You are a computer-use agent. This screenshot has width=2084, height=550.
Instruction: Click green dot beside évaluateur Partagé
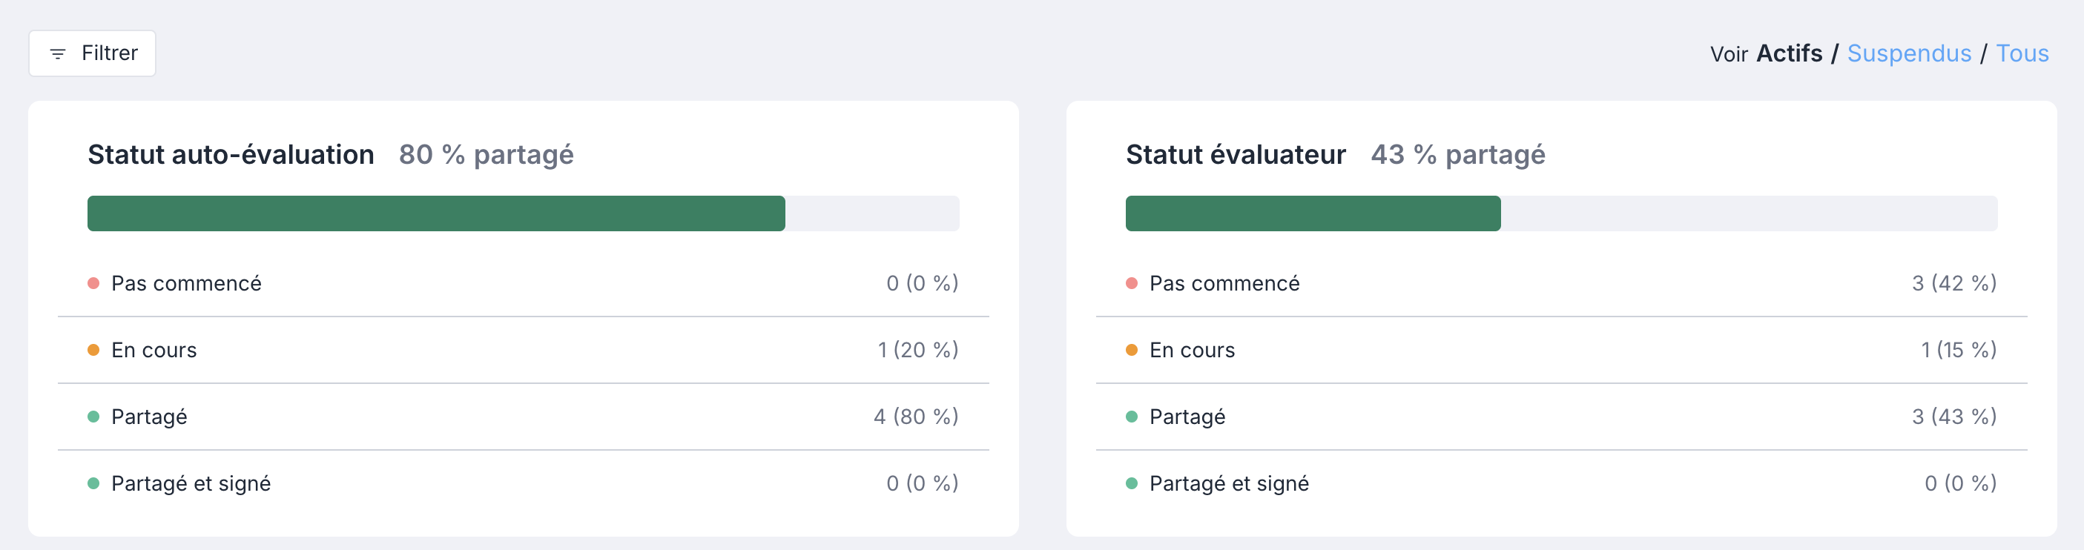(1132, 417)
